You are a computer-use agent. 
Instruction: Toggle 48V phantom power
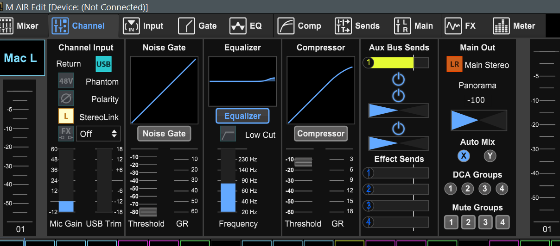66,81
